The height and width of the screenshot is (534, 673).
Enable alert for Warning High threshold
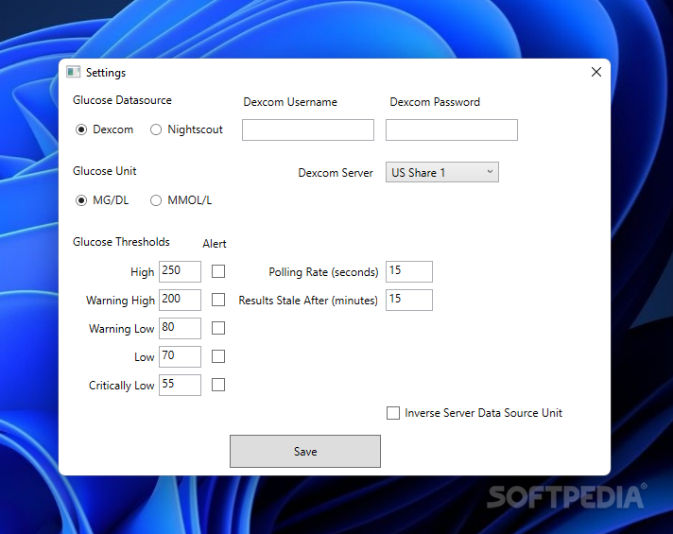coord(218,300)
